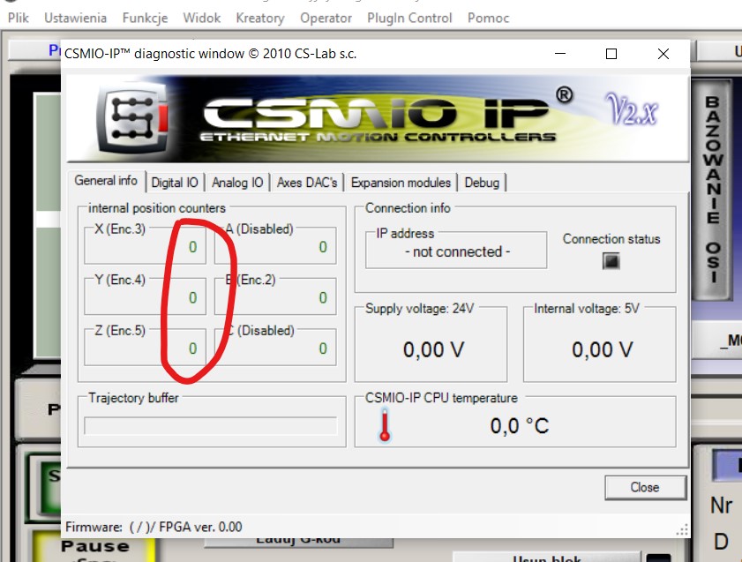This screenshot has height=562, width=742.
Task: Close diagnostic window with title bar X
Action: (663, 54)
